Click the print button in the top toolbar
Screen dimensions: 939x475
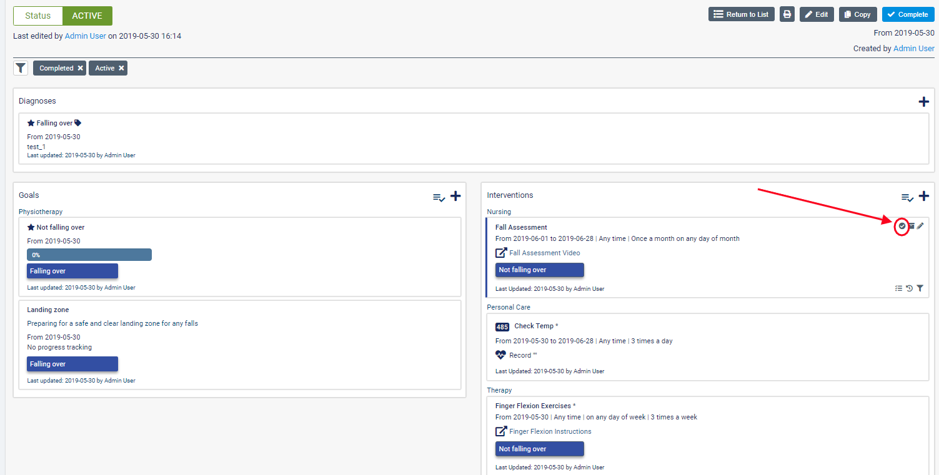click(787, 14)
